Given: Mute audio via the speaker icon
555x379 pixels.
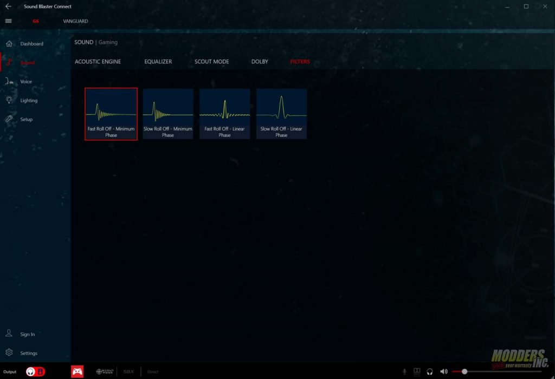Looking at the screenshot, I should click(443, 371).
